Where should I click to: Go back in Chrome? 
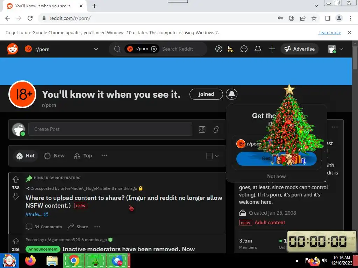pos(8,18)
